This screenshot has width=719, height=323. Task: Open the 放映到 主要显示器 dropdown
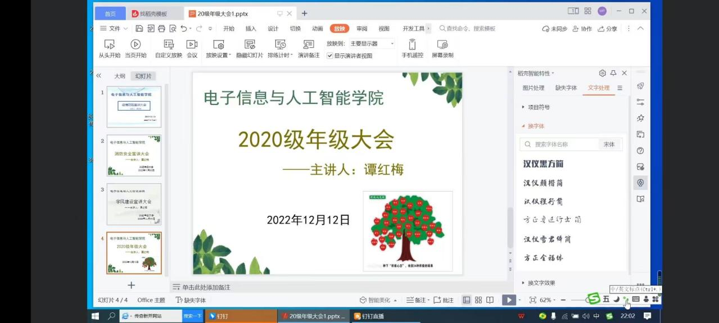(x=372, y=43)
